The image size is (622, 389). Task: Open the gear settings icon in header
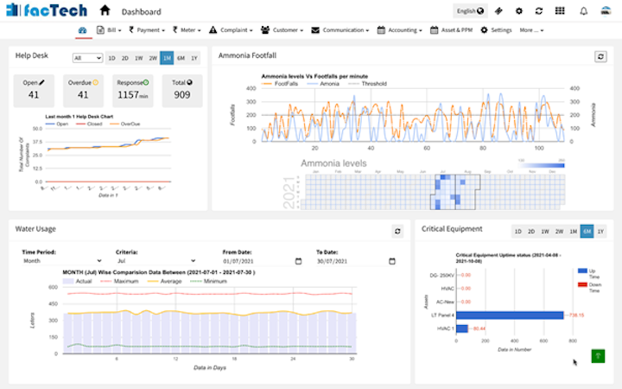click(519, 11)
